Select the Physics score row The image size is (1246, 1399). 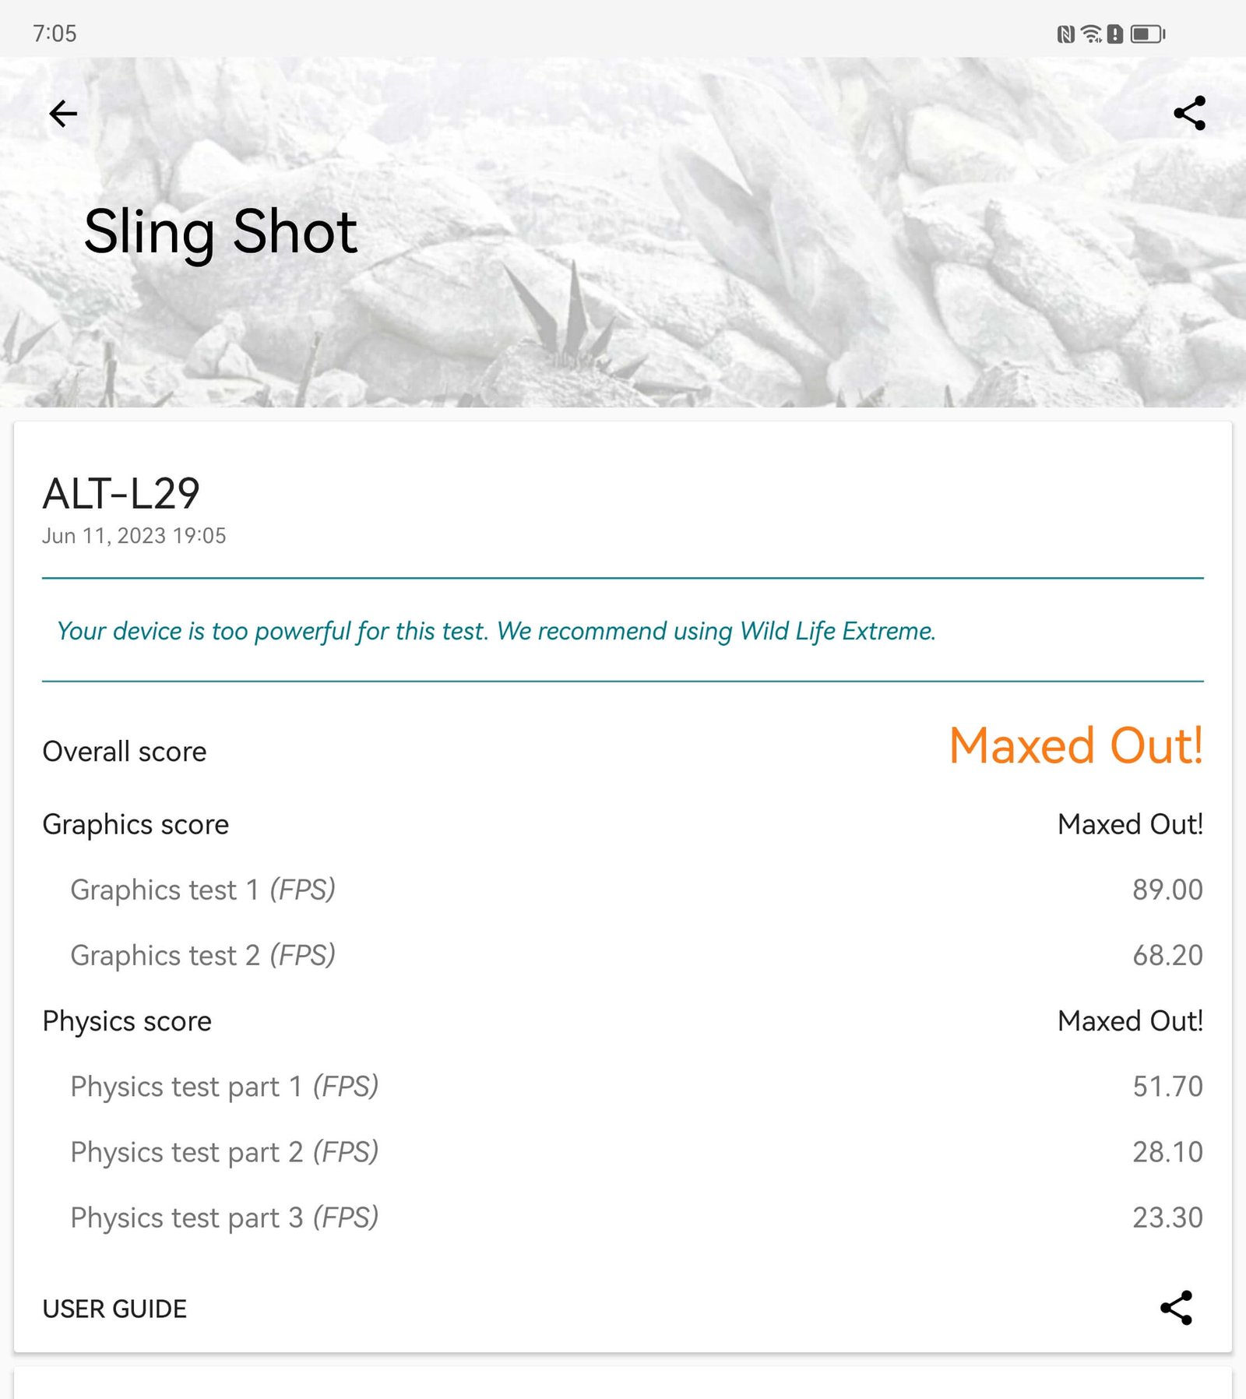click(623, 1020)
